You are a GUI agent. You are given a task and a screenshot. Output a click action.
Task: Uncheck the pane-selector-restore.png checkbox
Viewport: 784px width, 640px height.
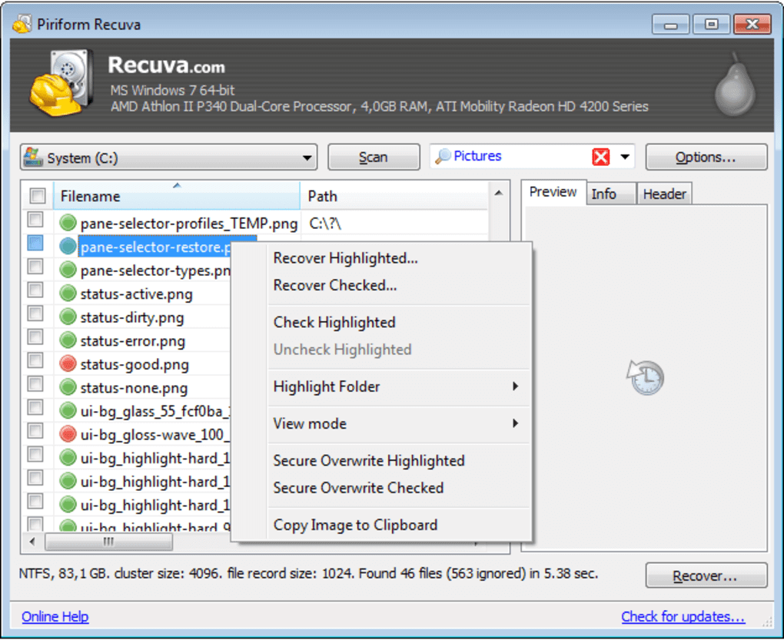click(x=36, y=244)
